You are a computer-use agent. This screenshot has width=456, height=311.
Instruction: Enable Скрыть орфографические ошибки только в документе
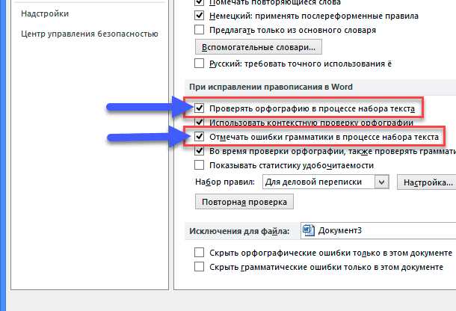click(x=199, y=252)
